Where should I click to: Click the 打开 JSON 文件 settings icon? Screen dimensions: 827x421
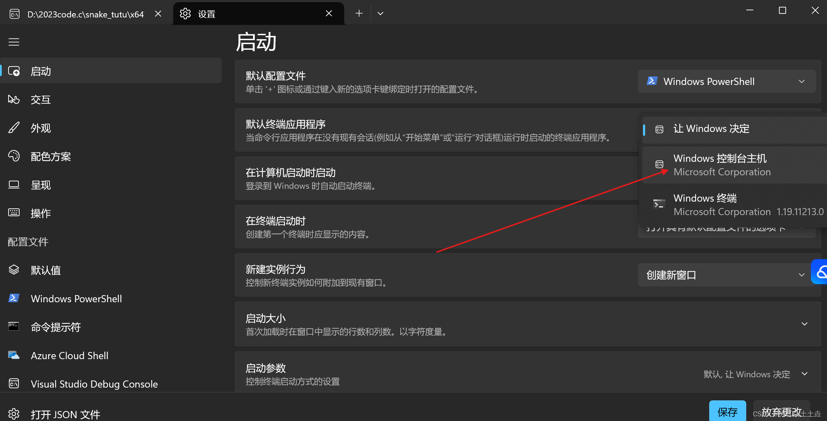tap(14, 414)
